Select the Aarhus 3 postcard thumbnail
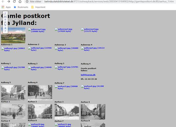The height and width of the screenshot is (127, 176). 67,111
